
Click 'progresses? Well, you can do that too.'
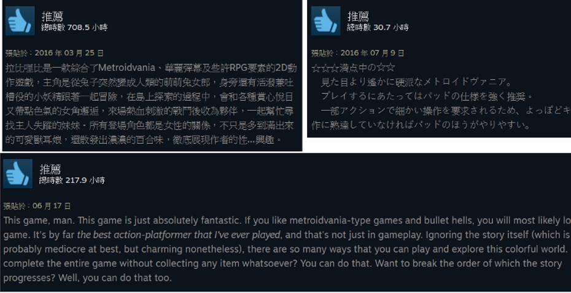pyautogui.click(x=87, y=278)
